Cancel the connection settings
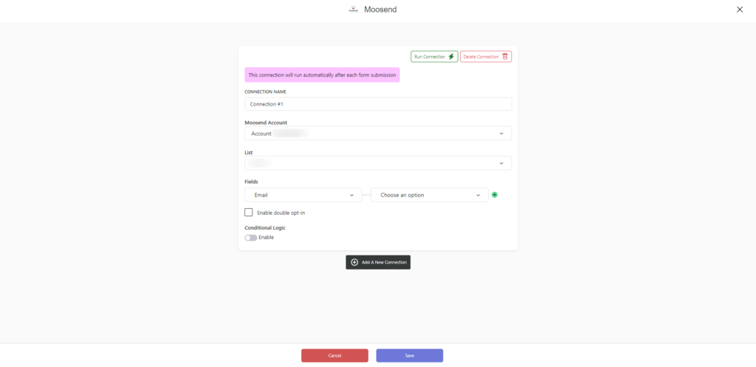This screenshot has width=756, height=367. [334, 355]
